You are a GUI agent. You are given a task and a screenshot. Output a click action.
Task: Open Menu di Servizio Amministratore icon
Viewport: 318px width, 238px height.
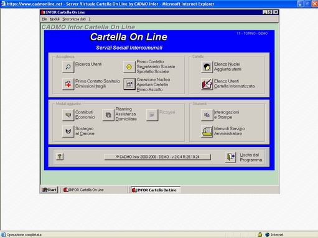207,131
